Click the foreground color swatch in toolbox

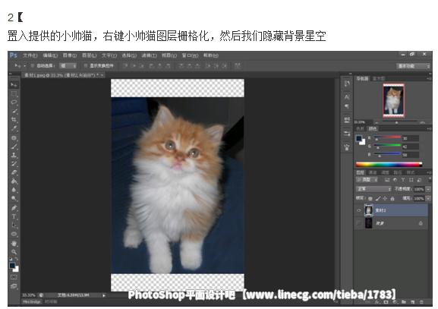[12, 266]
